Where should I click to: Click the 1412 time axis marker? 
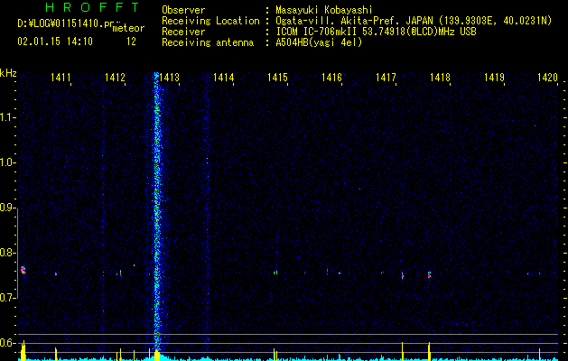point(115,77)
